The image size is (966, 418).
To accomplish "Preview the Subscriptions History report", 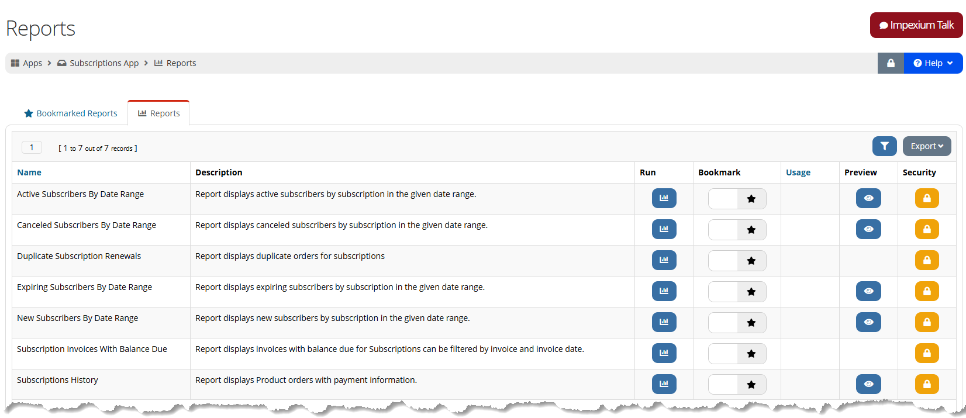I will click(868, 384).
